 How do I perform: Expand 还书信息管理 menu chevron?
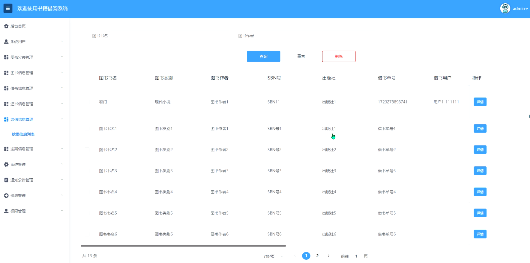62,104
